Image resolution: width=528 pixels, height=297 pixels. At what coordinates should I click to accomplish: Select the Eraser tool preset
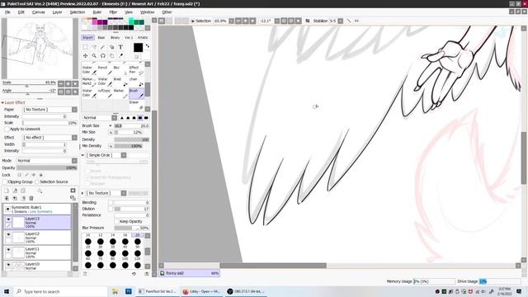pos(136,105)
